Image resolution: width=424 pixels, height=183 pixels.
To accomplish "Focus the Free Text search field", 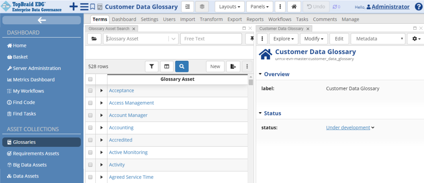I will (x=211, y=39).
